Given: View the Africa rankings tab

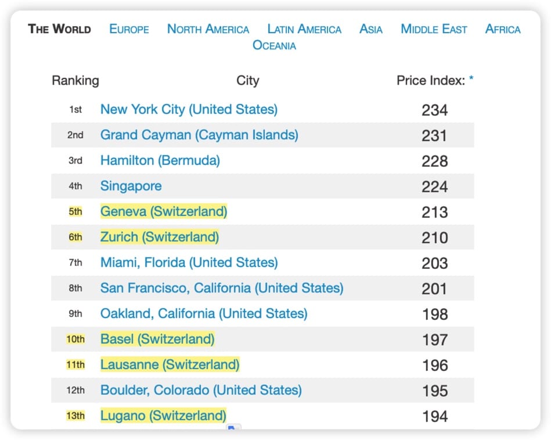Looking at the screenshot, I should point(503,29).
